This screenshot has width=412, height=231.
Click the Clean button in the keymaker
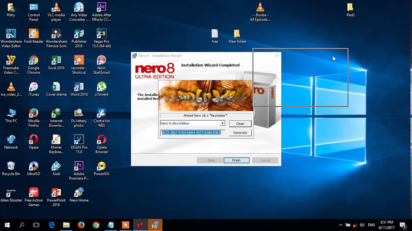[240, 124]
